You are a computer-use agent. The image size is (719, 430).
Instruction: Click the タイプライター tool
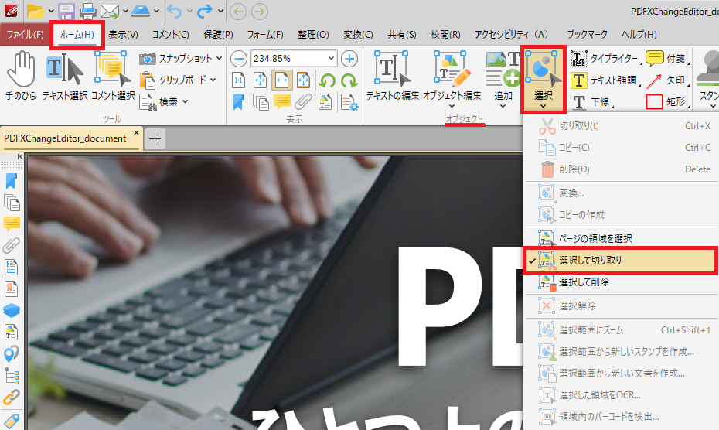pyautogui.click(x=605, y=59)
